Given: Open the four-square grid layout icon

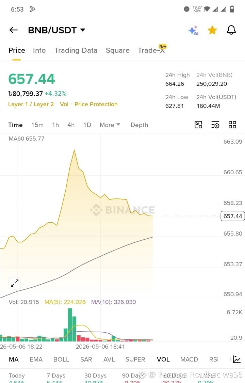Looking at the screenshot, I should point(232,125).
